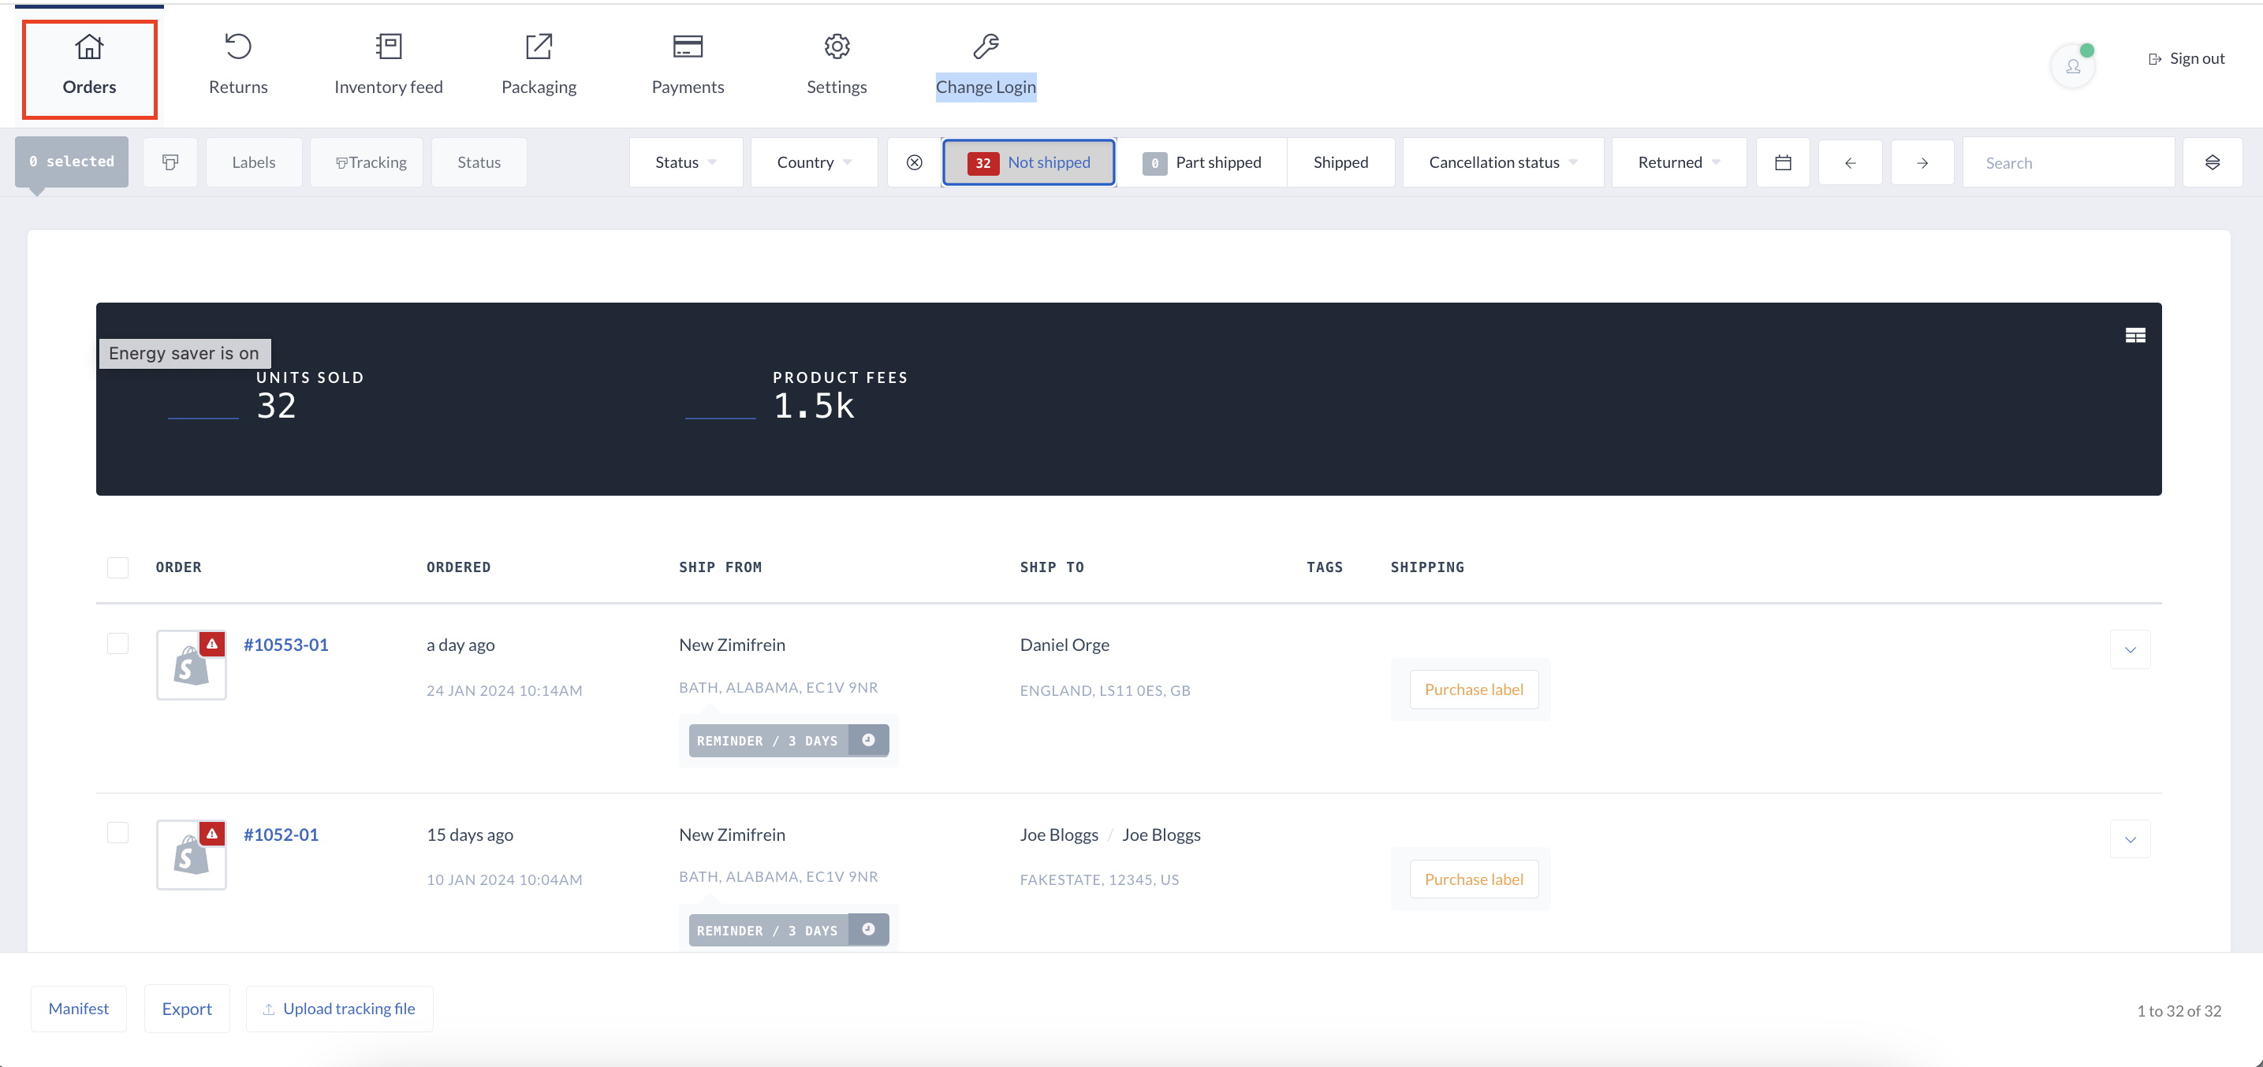This screenshot has width=2263, height=1067.
Task: Sign out of the account
Action: [2187, 59]
